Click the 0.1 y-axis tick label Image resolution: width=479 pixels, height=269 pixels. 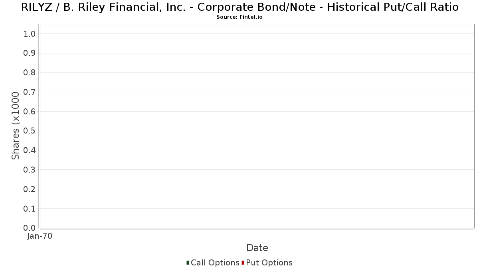click(30, 209)
